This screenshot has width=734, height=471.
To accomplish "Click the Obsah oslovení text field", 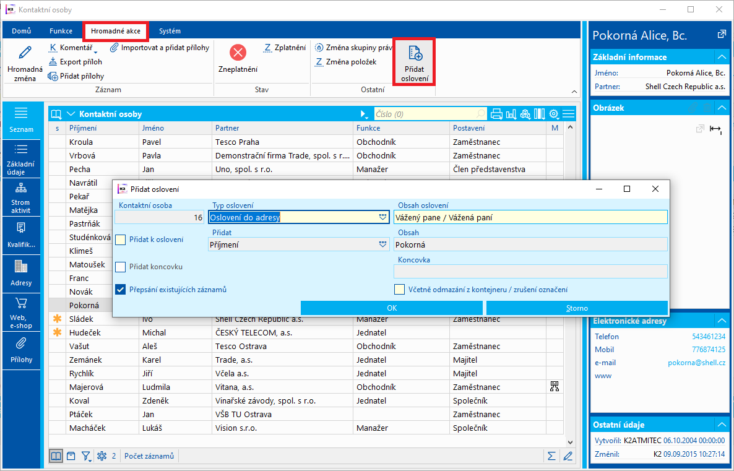I will (x=530, y=217).
